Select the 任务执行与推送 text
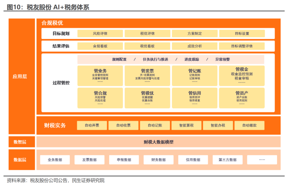The width and height of the screenshot is (288, 187). [155, 59]
